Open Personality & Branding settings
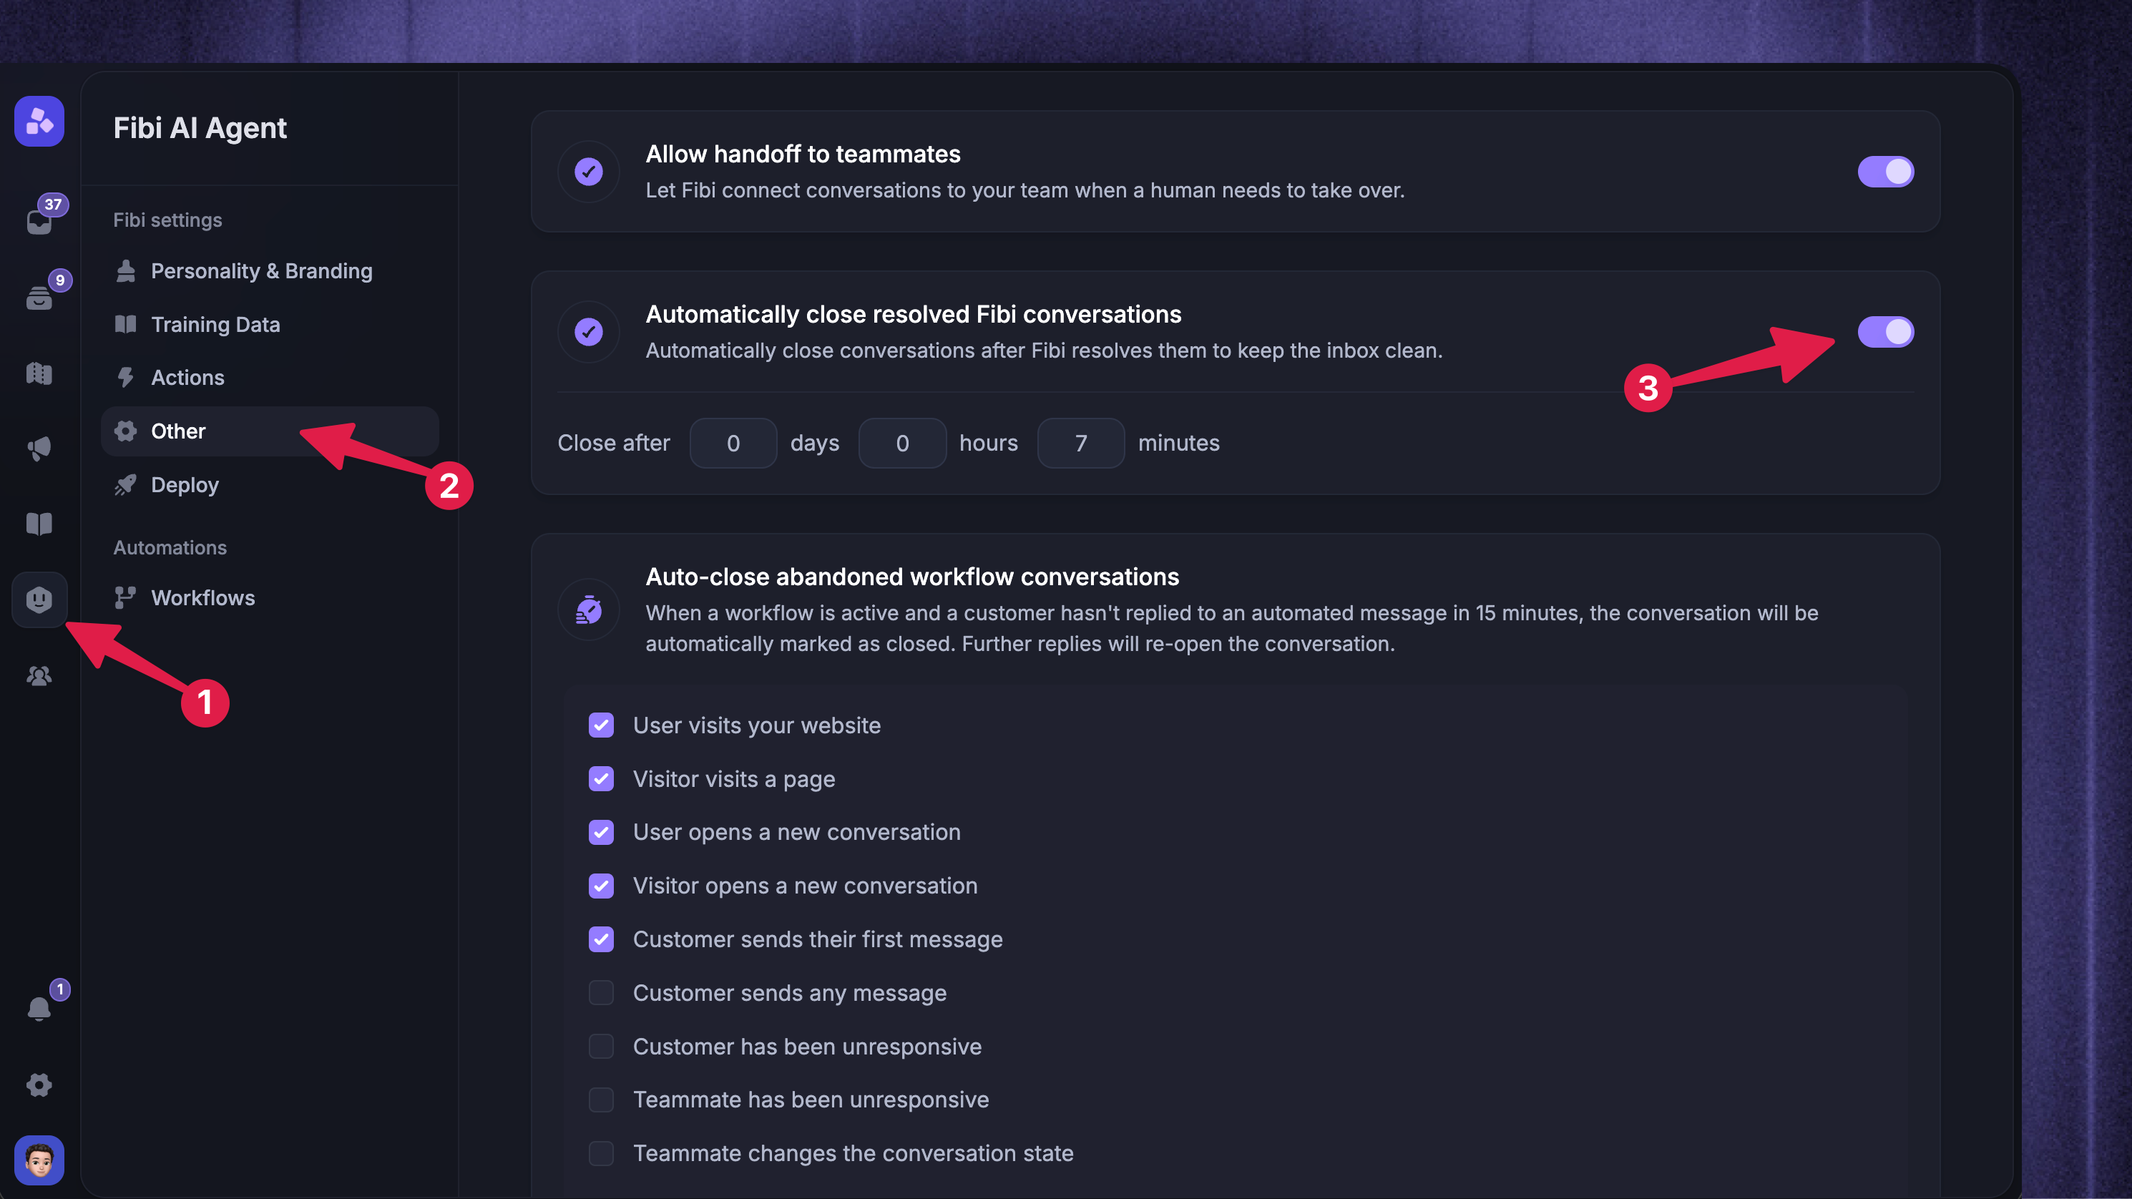 coord(270,271)
